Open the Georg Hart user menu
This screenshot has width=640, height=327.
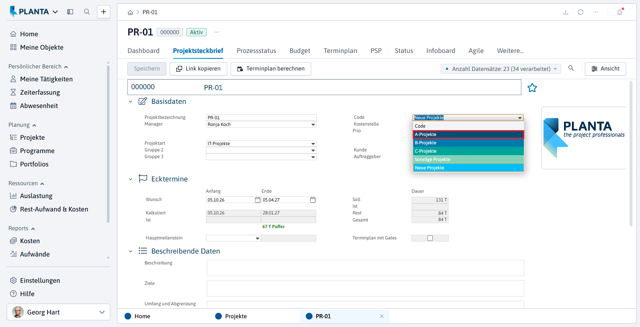58,312
